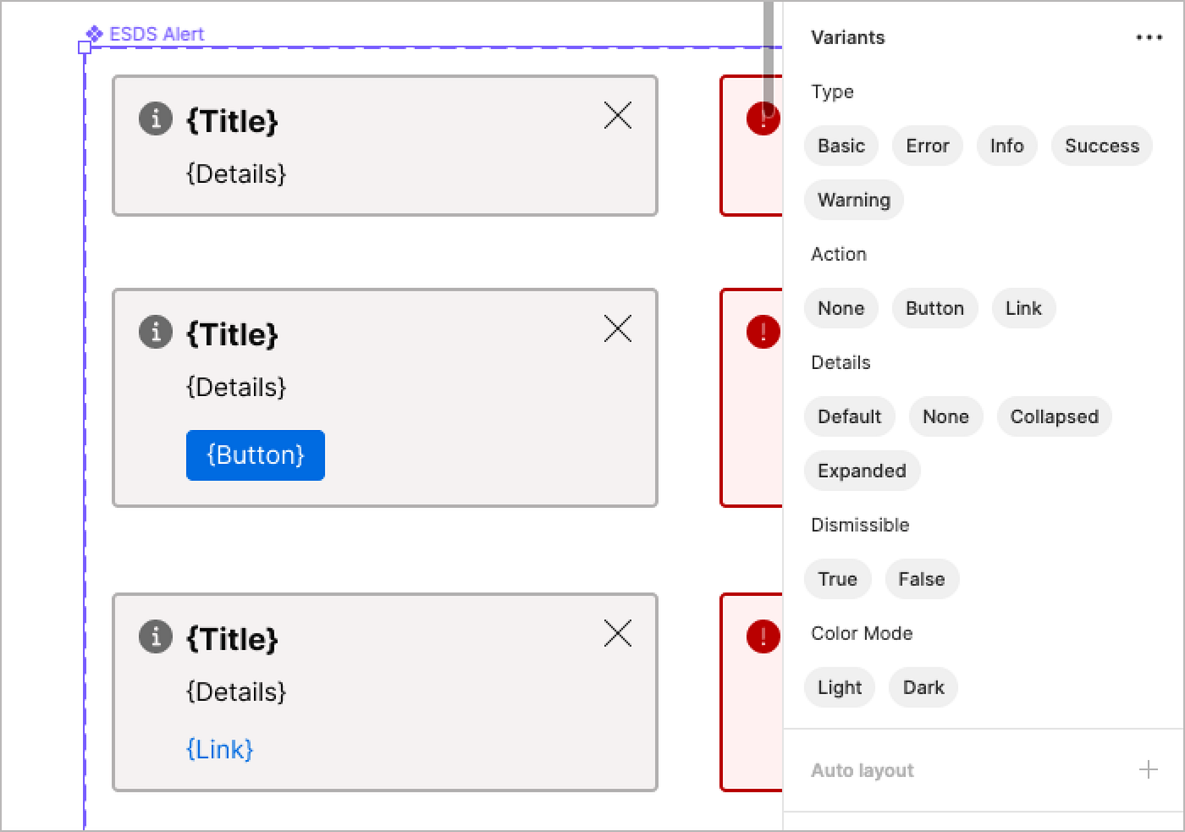Enable the Dark color mode variant

tap(923, 687)
